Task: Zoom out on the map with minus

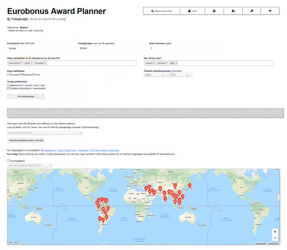Action: coord(275,238)
